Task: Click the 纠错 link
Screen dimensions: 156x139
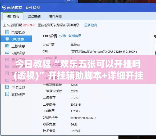Action: (x=63, y=36)
